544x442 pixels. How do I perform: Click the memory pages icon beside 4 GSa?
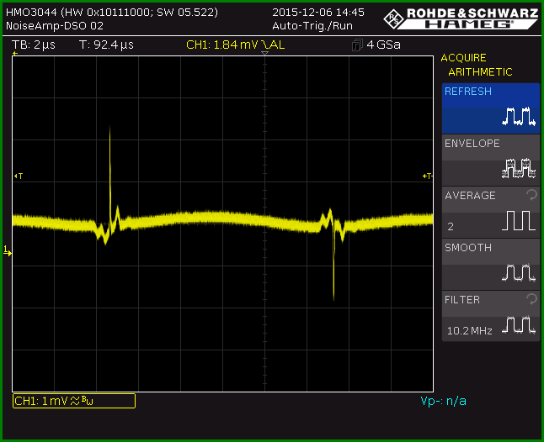[357, 45]
